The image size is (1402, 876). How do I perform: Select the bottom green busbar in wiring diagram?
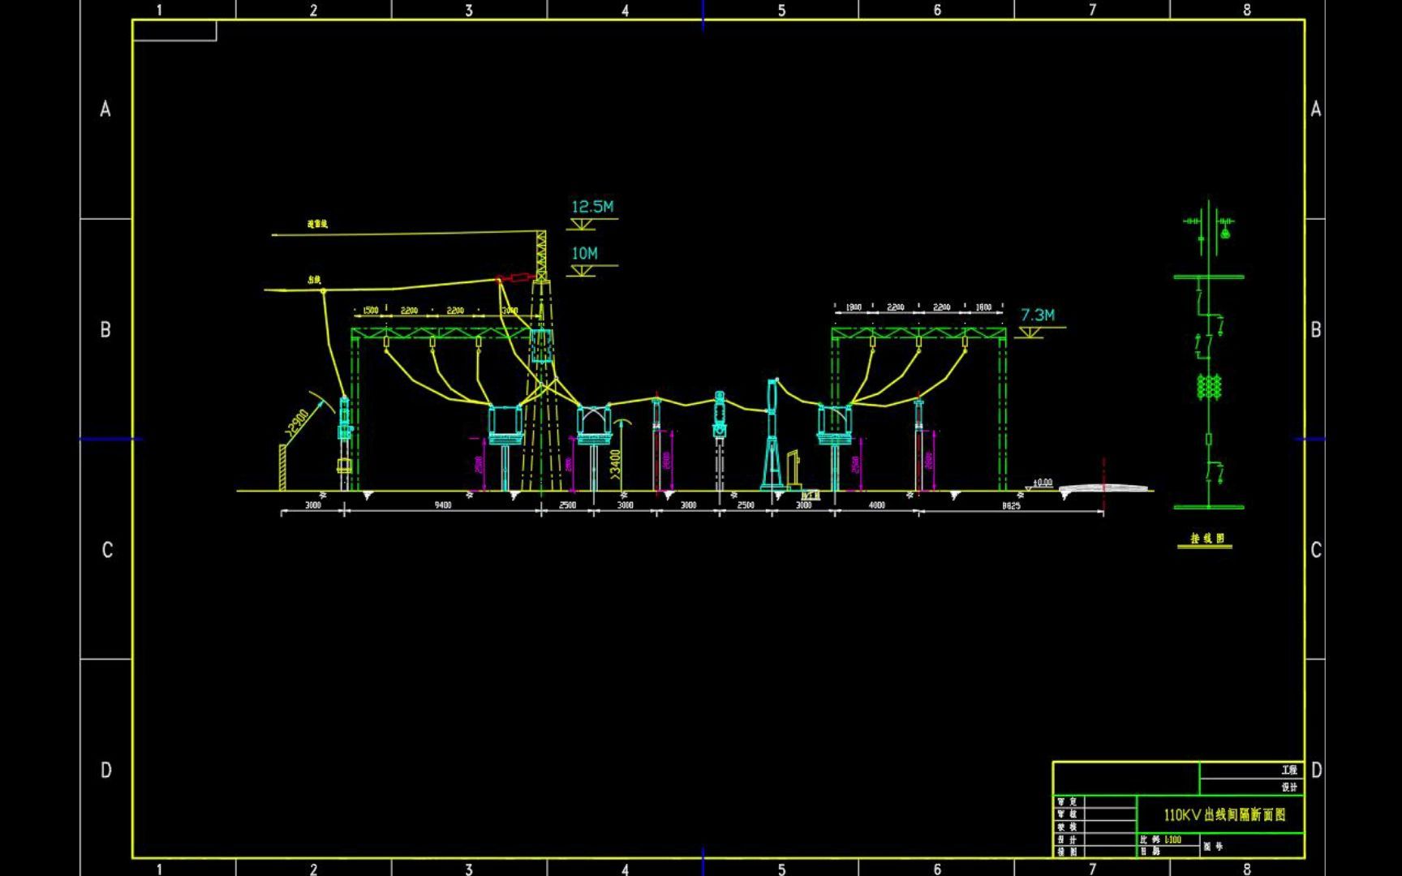click(1209, 508)
